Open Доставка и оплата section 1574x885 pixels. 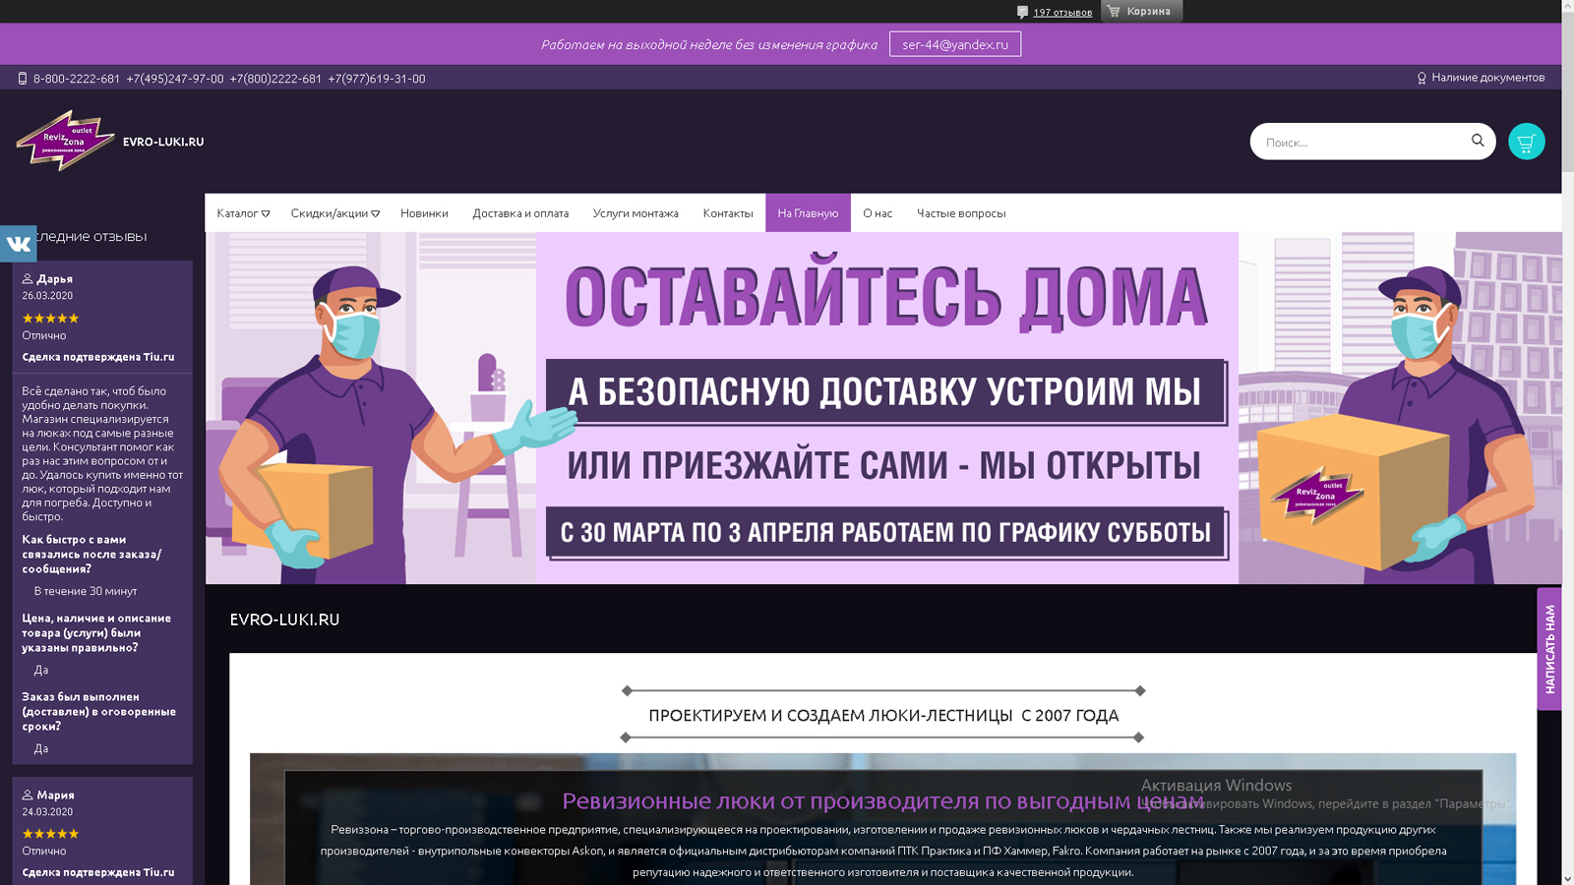coord(521,212)
